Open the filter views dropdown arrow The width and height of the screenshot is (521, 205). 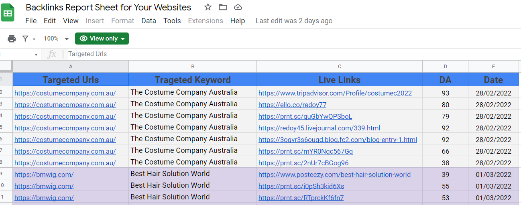(34, 39)
